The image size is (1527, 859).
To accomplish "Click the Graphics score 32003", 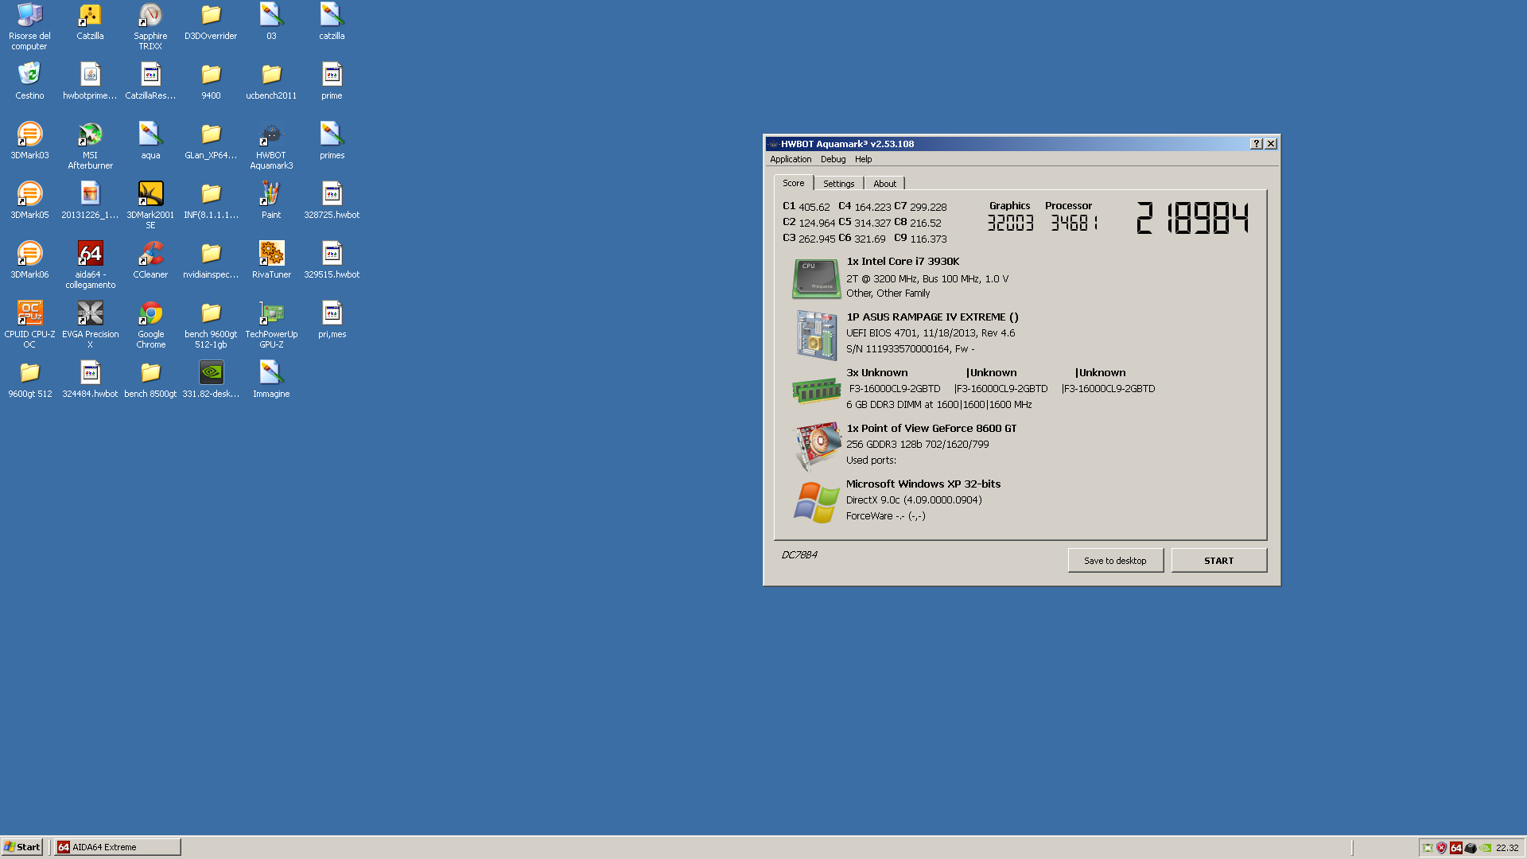I will coord(1010,223).
